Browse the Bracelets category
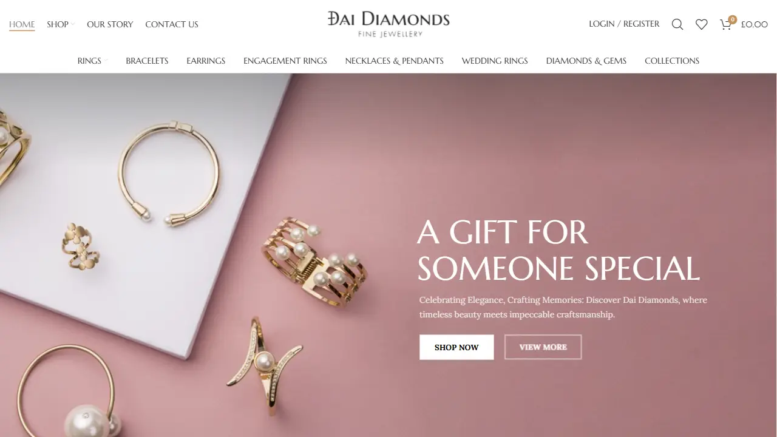The height and width of the screenshot is (437, 777). coord(147,61)
